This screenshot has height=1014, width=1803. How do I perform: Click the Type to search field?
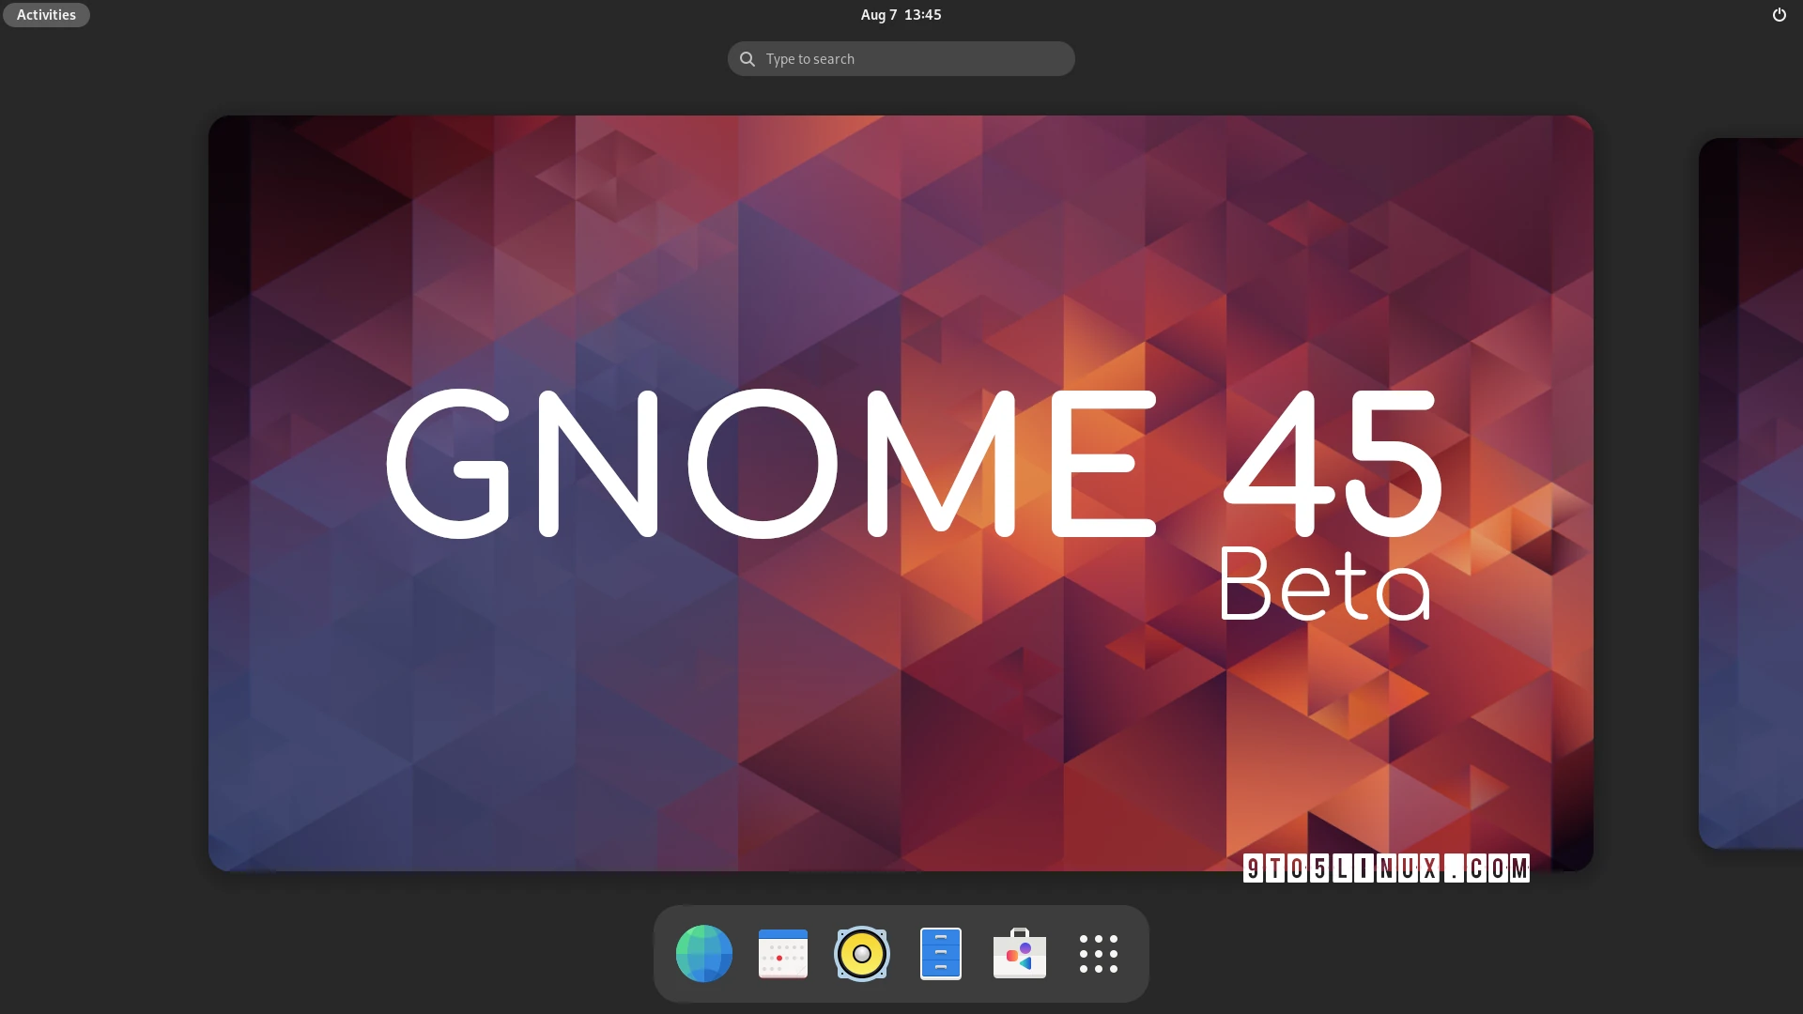click(900, 58)
